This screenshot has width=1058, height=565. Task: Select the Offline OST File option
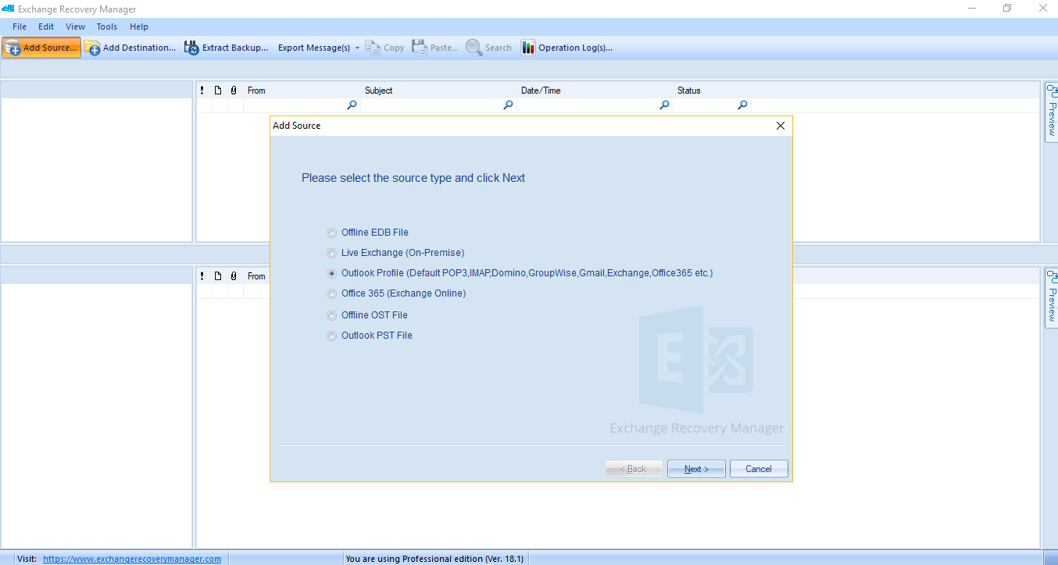click(x=332, y=315)
